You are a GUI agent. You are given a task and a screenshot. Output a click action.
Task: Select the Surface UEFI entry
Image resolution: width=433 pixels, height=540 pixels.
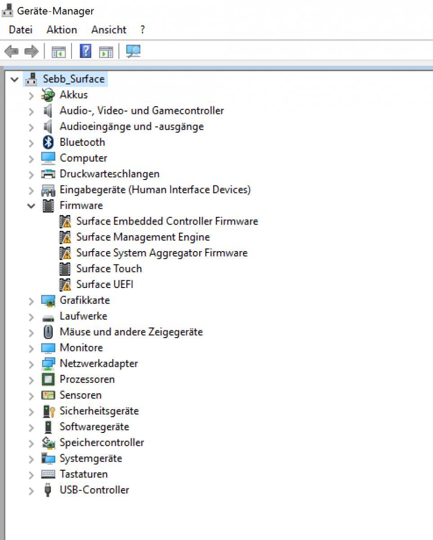pos(105,284)
